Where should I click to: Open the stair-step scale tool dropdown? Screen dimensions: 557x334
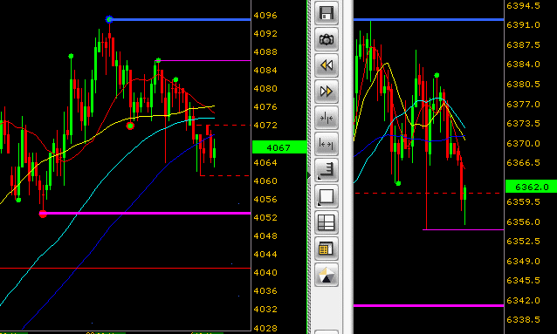327,170
